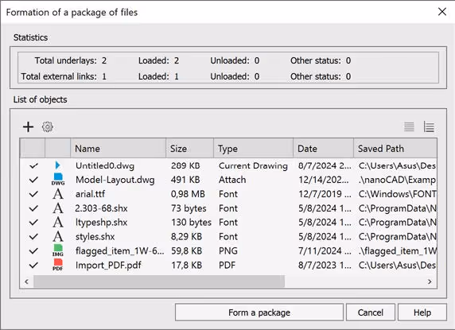
Task: Click the PDF icon of Import_PDF.pdf
Action: pyautogui.click(x=58, y=265)
